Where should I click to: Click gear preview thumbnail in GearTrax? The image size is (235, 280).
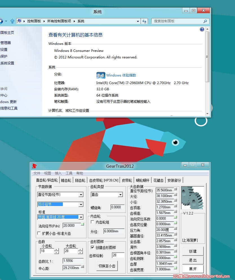192,198
